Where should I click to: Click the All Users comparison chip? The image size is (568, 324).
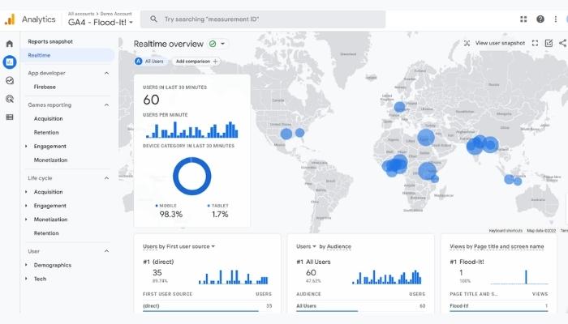(x=149, y=62)
